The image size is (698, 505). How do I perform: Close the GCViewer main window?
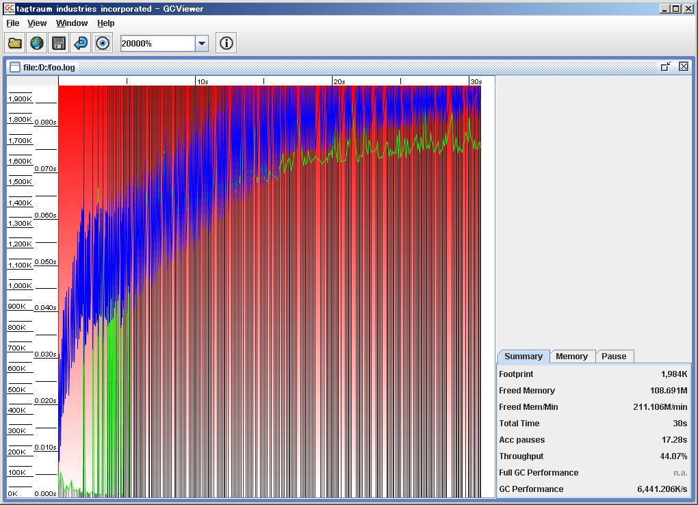click(687, 8)
